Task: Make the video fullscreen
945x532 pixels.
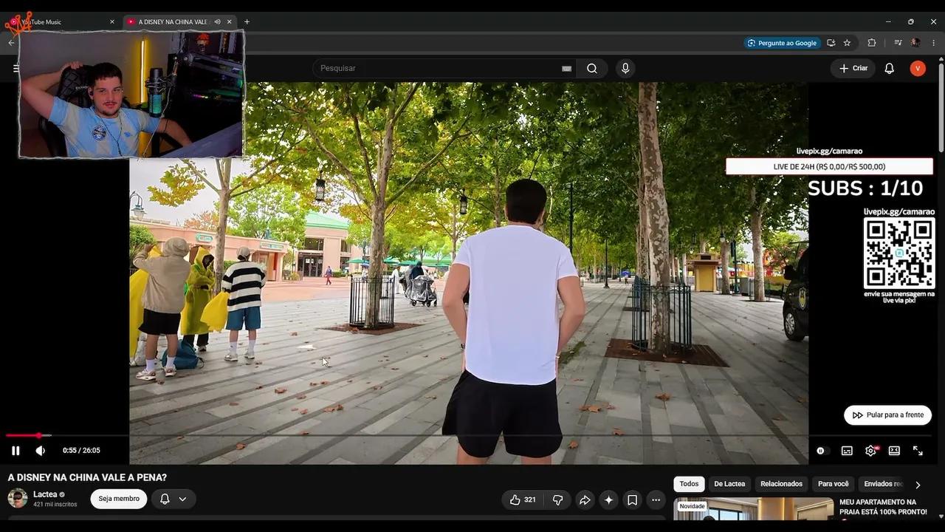Action: click(918, 451)
